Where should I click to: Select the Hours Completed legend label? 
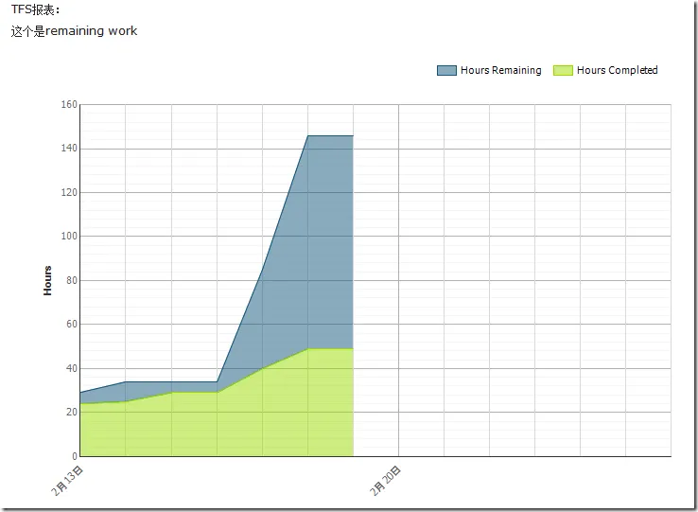617,70
